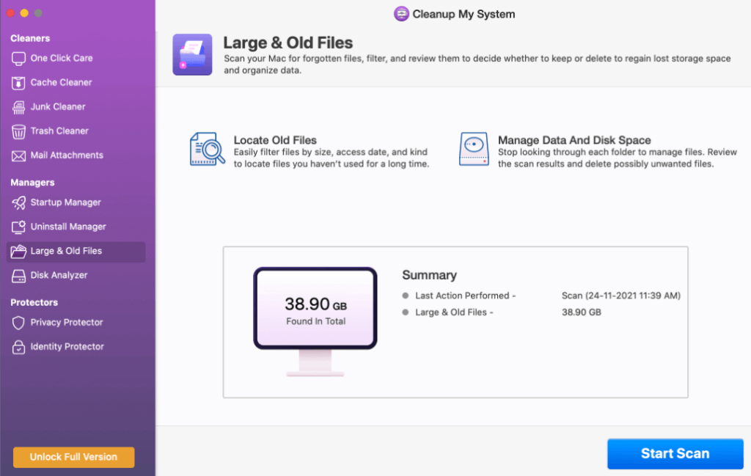Click the Found In Total caption
The height and width of the screenshot is (476, 751).
click(x=315, y=321)
